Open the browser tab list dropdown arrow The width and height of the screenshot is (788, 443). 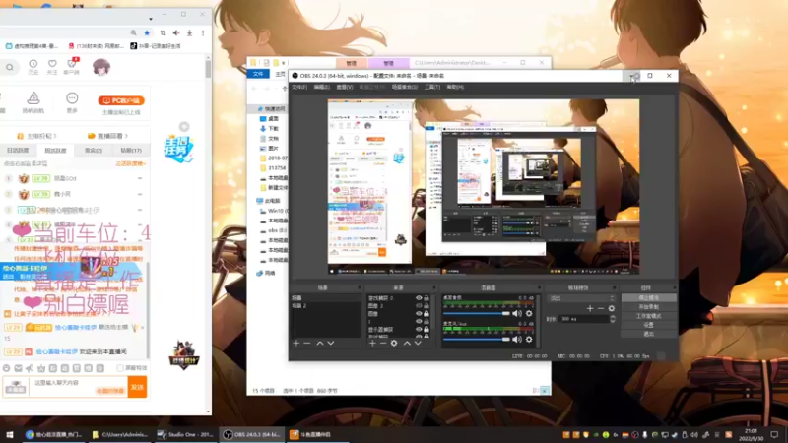point(151,19)
